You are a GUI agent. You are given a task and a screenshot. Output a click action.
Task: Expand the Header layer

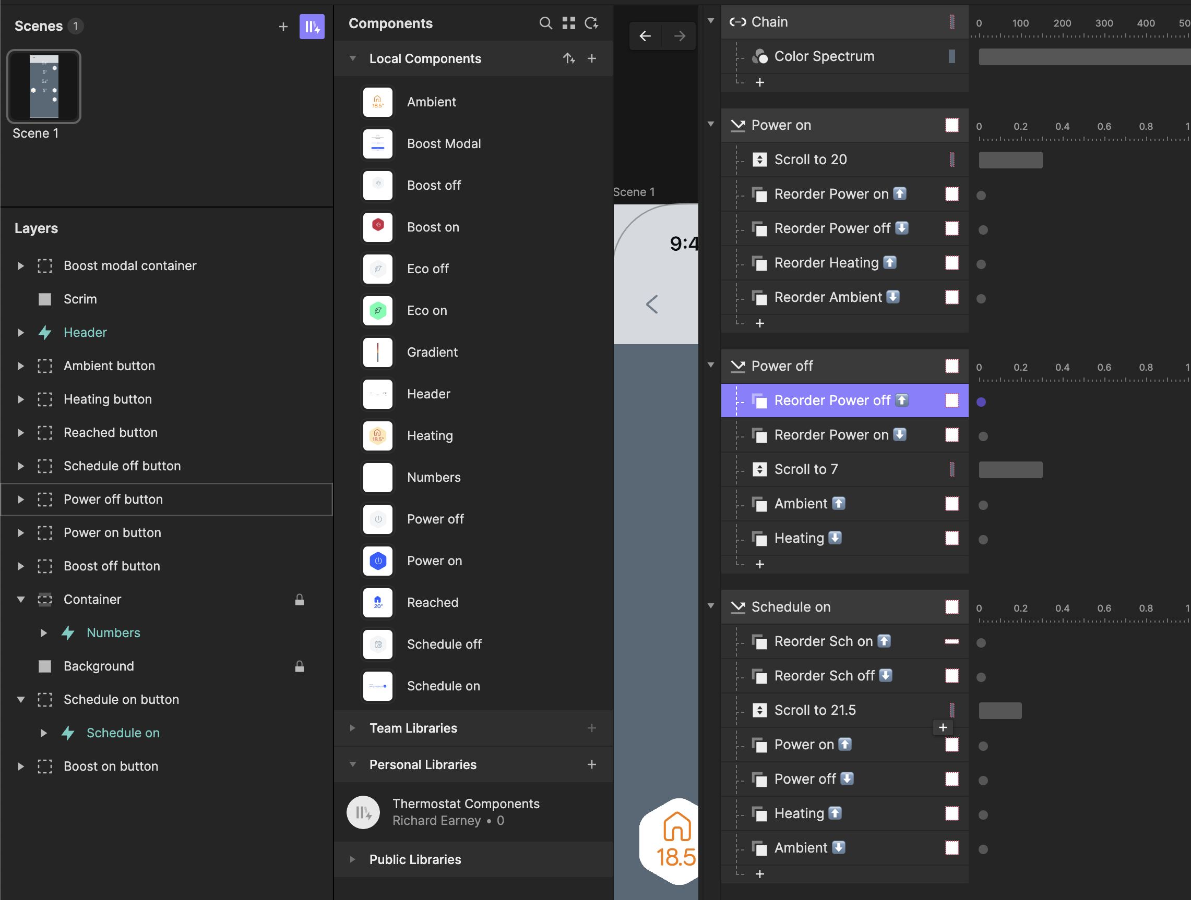coord(20,333)
